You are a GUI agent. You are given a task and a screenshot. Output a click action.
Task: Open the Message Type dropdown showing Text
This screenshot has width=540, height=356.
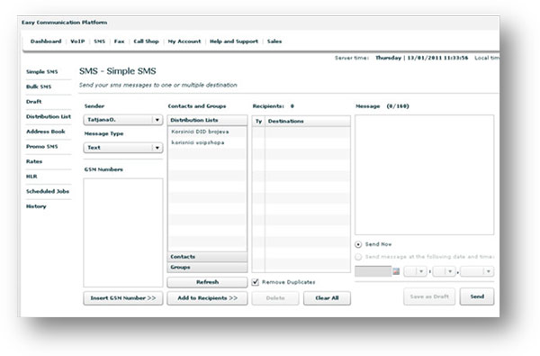click(x=123, y=148)
